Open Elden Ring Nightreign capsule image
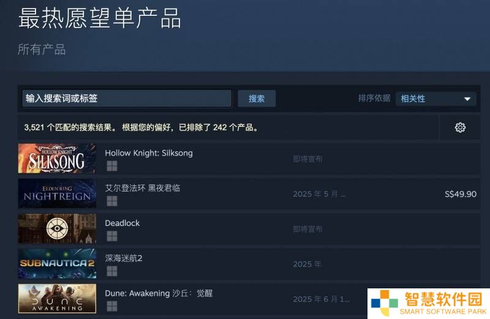 (57, 193)
